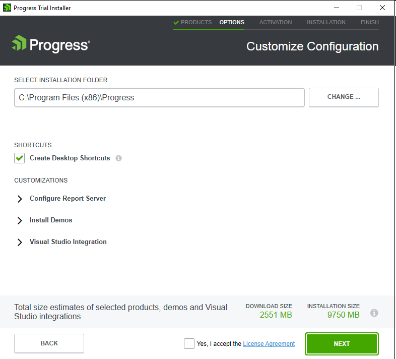The width and height of the screenshot is (396, 359).
Task: Click the green NEXT button
Action: [342, 343]
